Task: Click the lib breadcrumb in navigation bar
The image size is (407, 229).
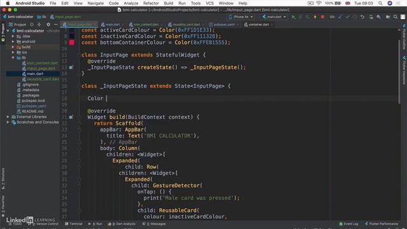Action: [41, 17]
